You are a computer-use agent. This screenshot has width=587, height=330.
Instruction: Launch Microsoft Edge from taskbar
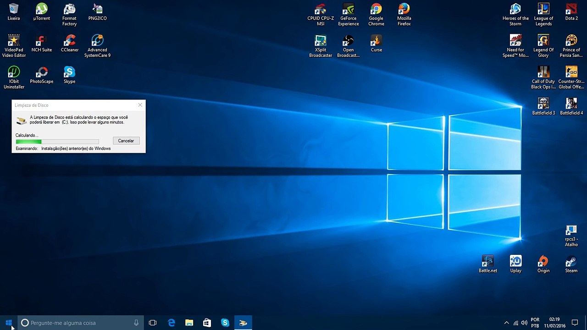(172, 323)
